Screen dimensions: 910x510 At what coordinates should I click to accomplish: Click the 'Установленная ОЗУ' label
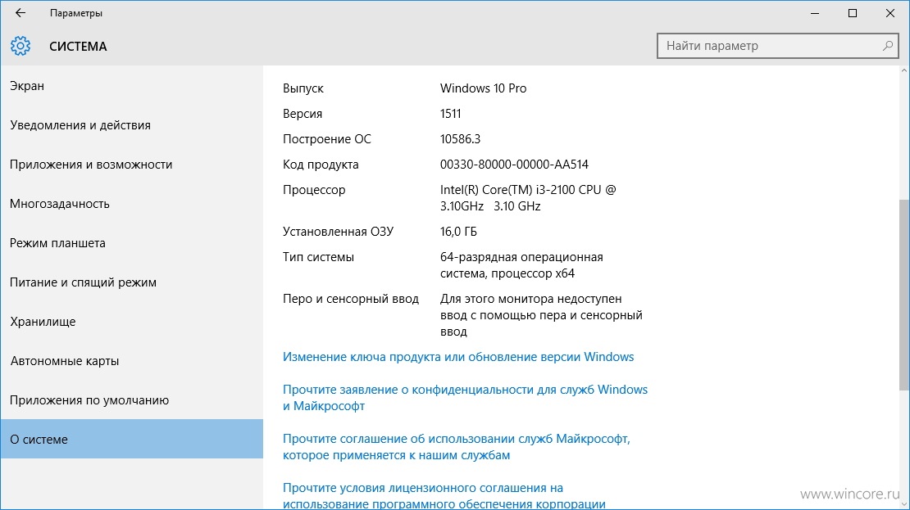pyautogui.click(x=338, y=232)
